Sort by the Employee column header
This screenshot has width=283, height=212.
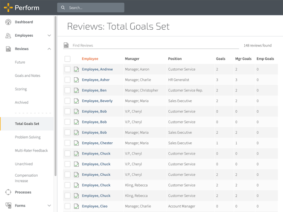pos(90,59)
